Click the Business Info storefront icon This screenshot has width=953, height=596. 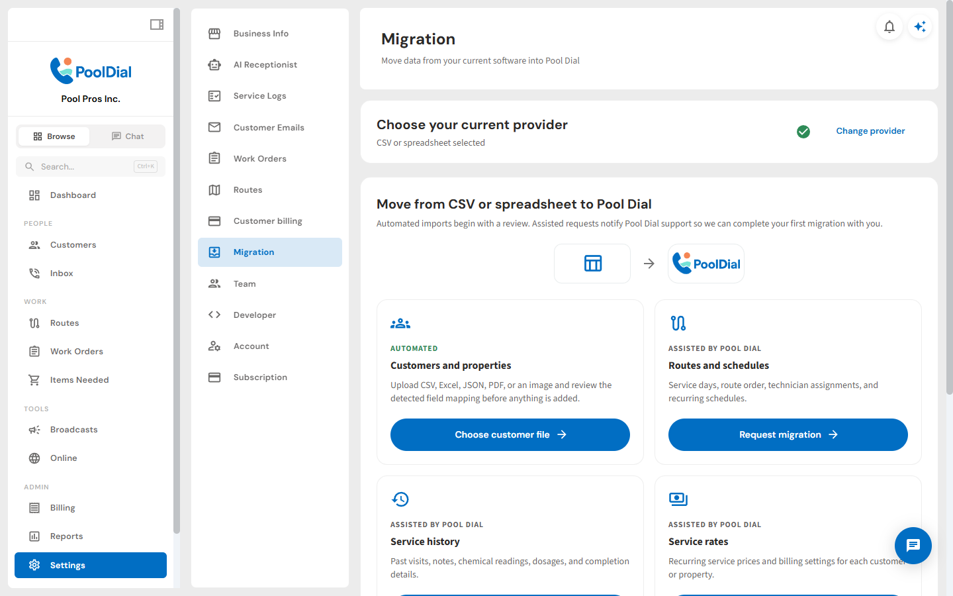(214, 34)
